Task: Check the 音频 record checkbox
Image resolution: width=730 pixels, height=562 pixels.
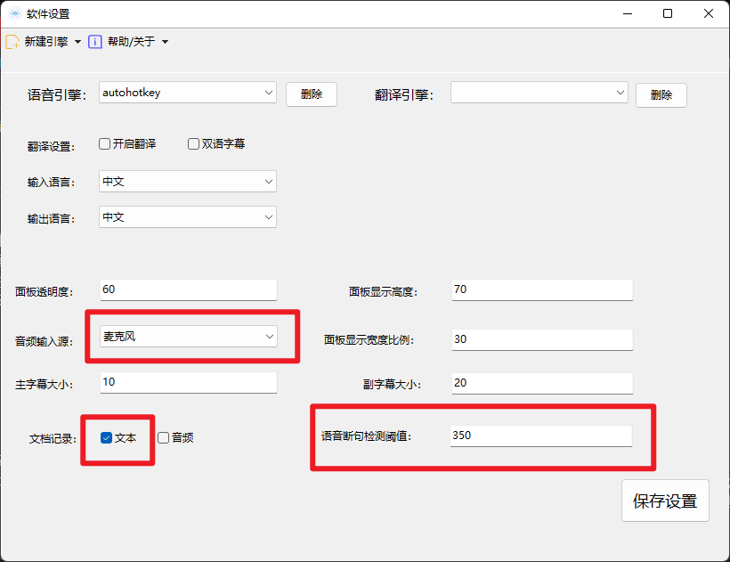Action: 164,437
